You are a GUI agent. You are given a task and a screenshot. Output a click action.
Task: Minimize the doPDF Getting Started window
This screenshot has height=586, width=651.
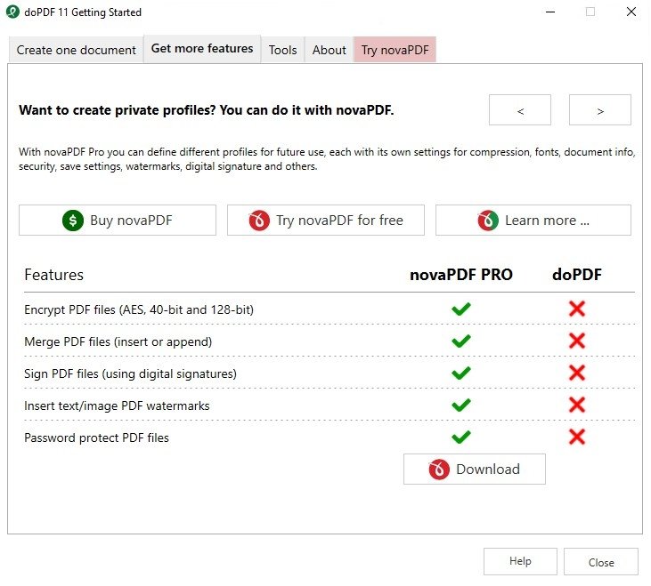click(x=550, y=12)
